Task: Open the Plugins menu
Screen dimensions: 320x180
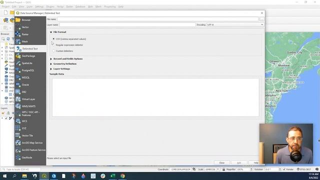Action: pos(50,6)
